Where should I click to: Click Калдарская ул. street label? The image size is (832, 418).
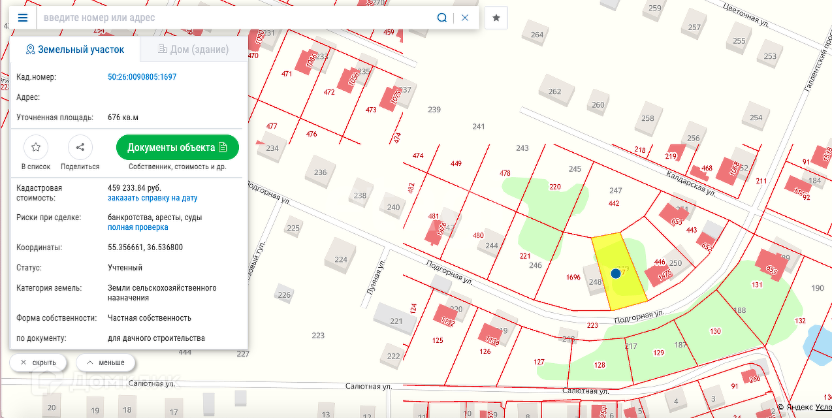point(692,184)
